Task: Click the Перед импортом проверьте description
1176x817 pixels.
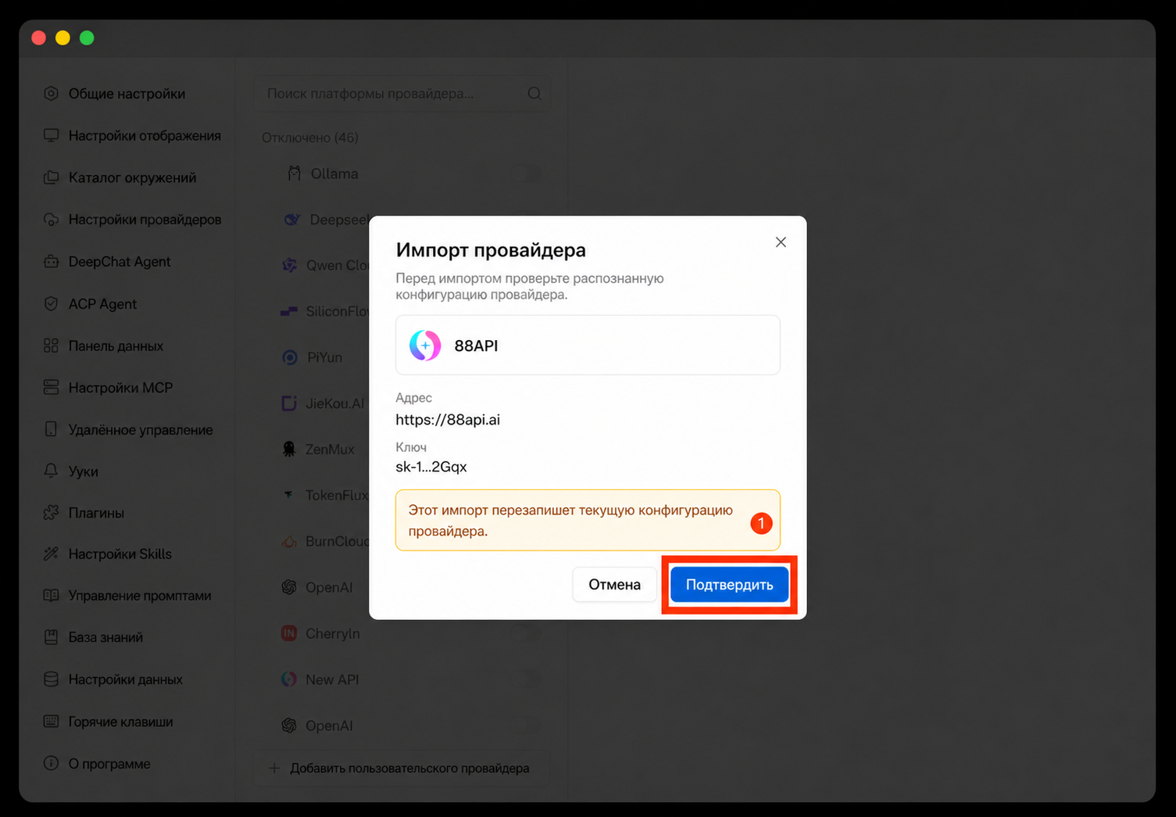Action: [x=529, y=286]
